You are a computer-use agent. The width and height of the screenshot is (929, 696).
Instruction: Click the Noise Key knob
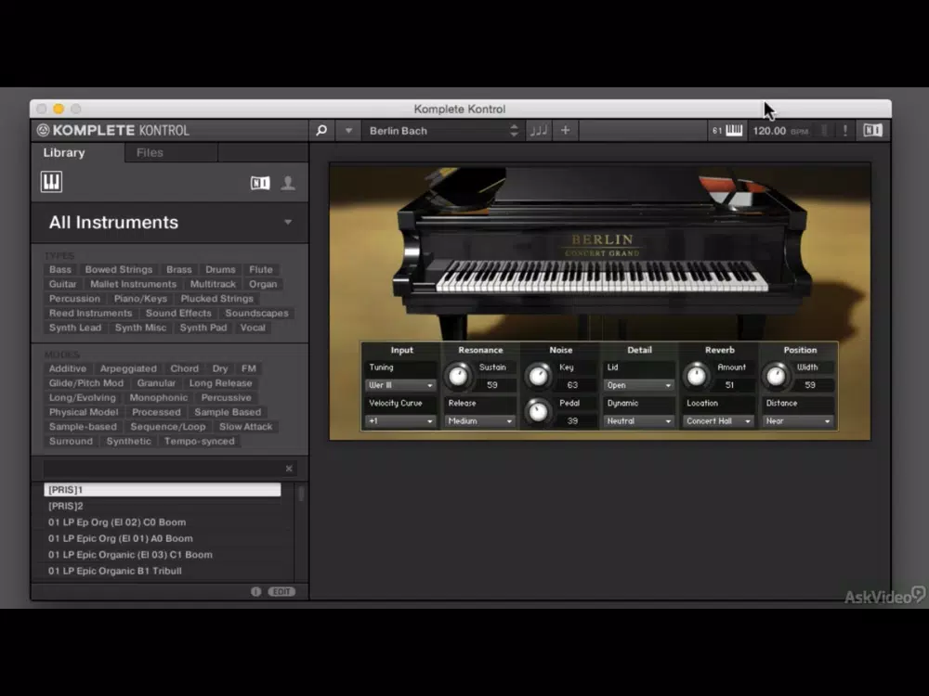pyautogui.click(x=538, y=376)
